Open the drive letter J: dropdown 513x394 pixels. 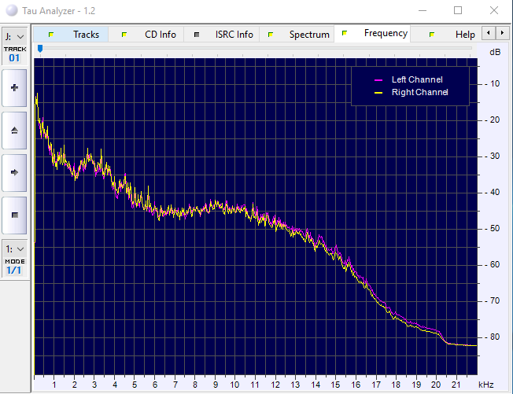15,36
